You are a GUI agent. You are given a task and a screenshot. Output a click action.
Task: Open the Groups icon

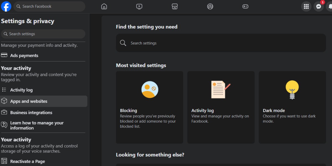210,6
